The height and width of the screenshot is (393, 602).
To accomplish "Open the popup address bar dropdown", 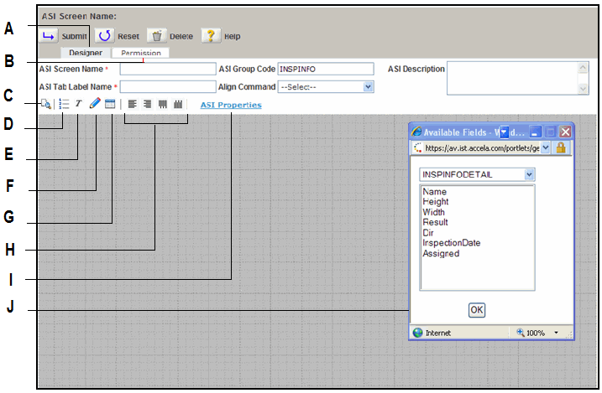I will tap(546, 147).
